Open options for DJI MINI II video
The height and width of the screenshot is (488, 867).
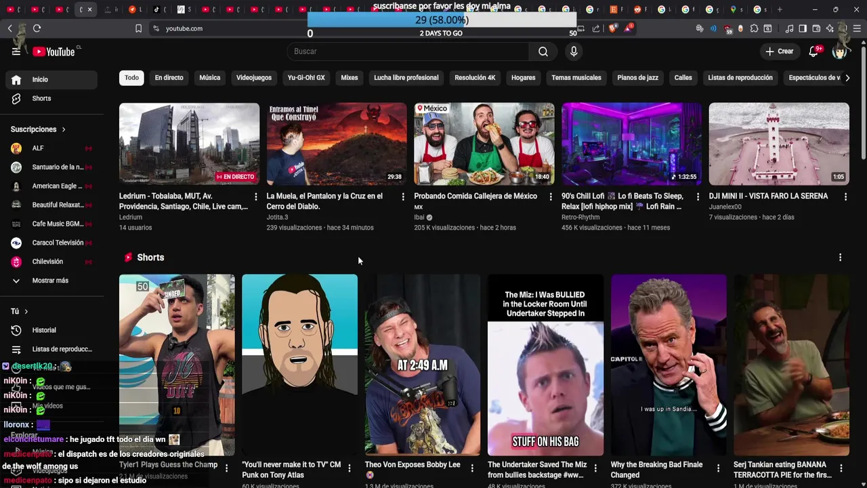point(845,197)
